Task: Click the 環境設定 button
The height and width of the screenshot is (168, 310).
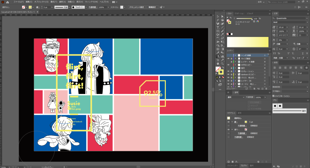Action: pos(152,7)
